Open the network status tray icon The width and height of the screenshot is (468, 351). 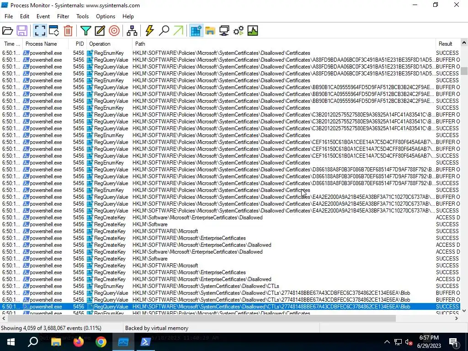click(398, 342)
